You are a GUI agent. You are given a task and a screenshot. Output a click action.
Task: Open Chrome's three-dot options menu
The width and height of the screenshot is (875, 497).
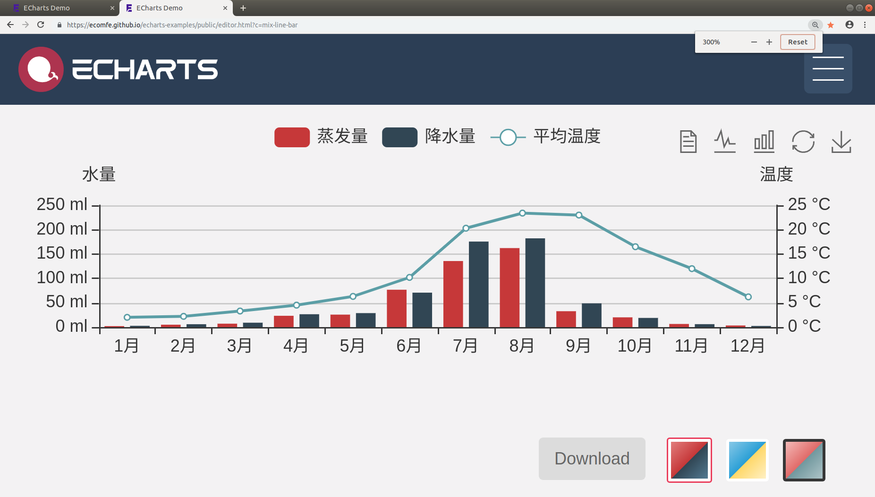(x=865, y=25)
